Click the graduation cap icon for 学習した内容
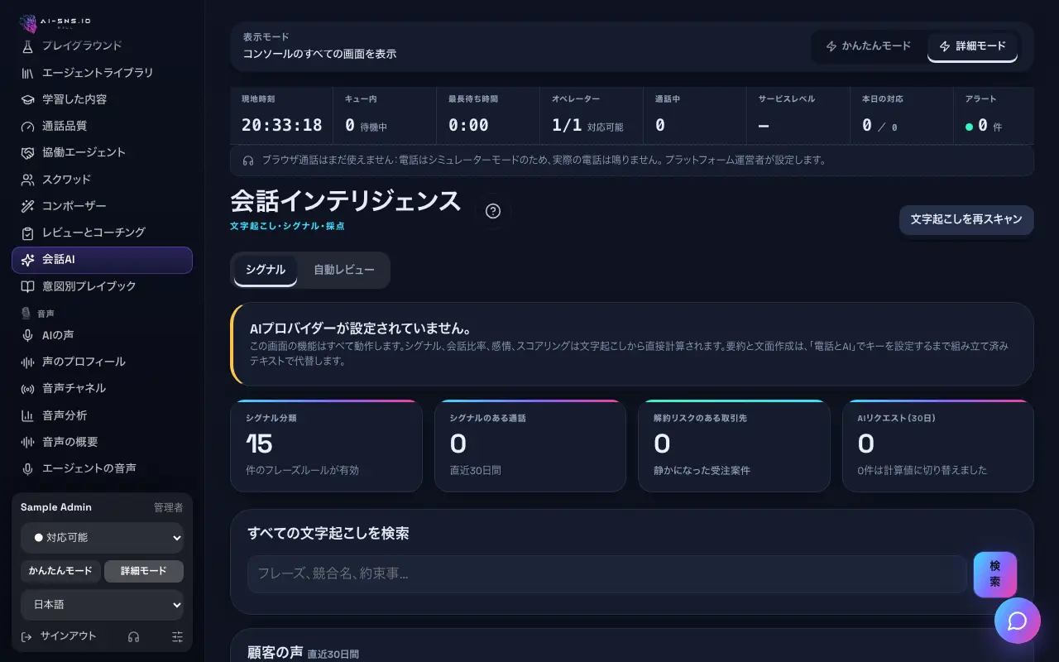The width and height of the screenshot is (1059, 662). tap(27, 99)
